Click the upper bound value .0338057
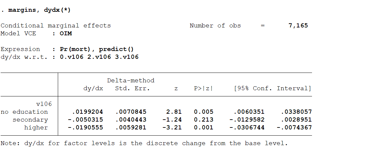 point(296,112)
